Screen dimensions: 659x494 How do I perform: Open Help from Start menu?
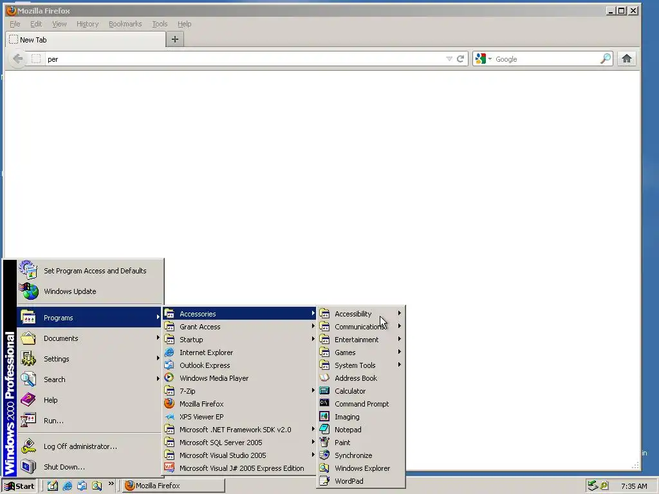(89, 400)
